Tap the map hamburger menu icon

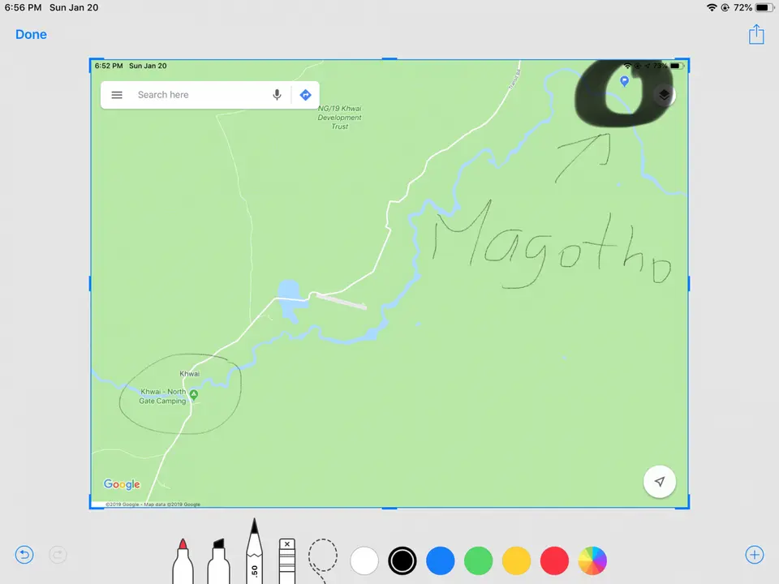pos(117,95)
